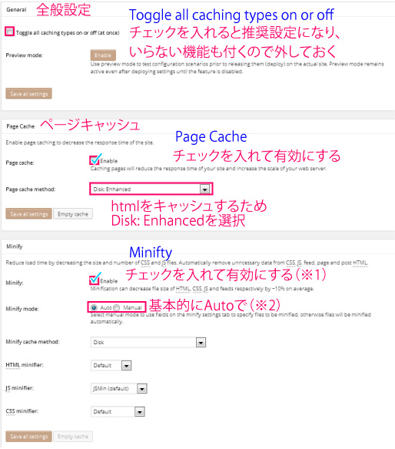This screenshot has width=395, height=449.
Task: Click the Disk: Enhanced combo box field
Action: [x=151, y=189]
